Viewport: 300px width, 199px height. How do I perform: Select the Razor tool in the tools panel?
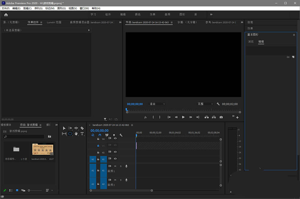click(82, 128)
